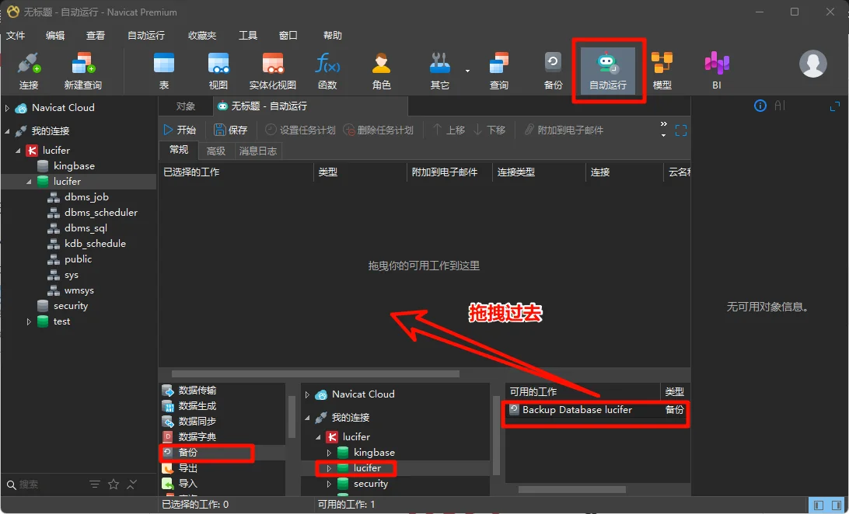Viewport: 849px width, 514px height.
Task: Toggle left pane in status bar
Action: pyautogui.click(x=818, y=505)
